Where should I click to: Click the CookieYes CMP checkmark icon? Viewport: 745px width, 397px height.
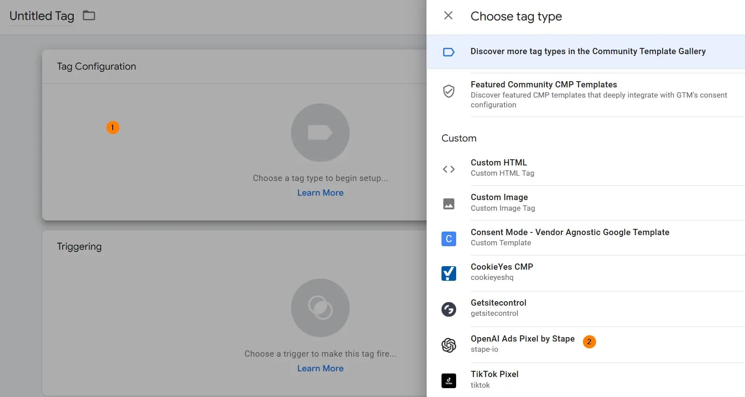point(449,273)
